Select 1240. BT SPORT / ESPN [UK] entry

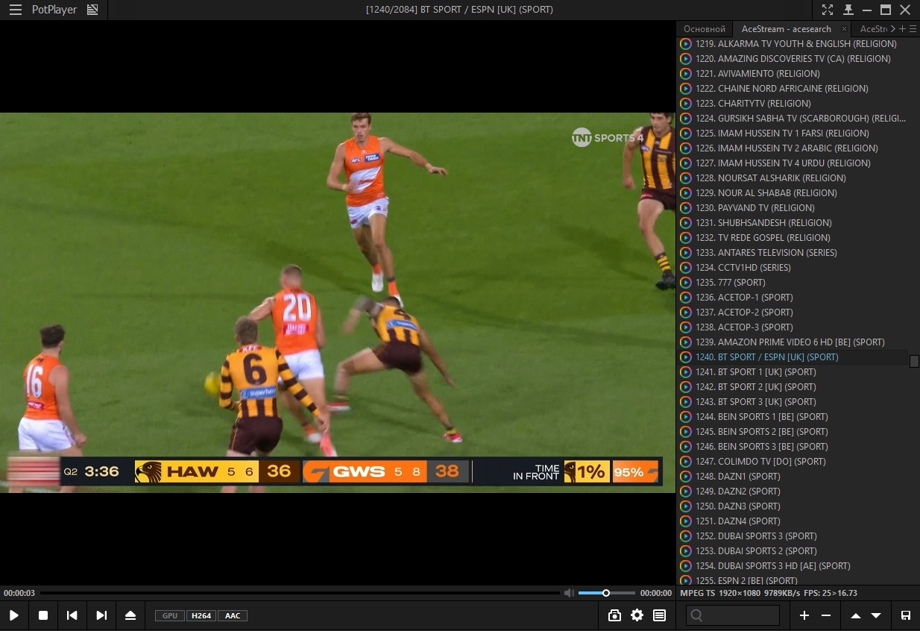793,357
